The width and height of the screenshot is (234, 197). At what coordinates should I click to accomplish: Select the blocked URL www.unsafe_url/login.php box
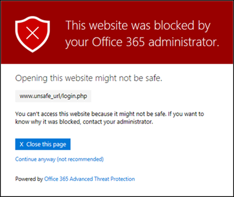point(53,96)
